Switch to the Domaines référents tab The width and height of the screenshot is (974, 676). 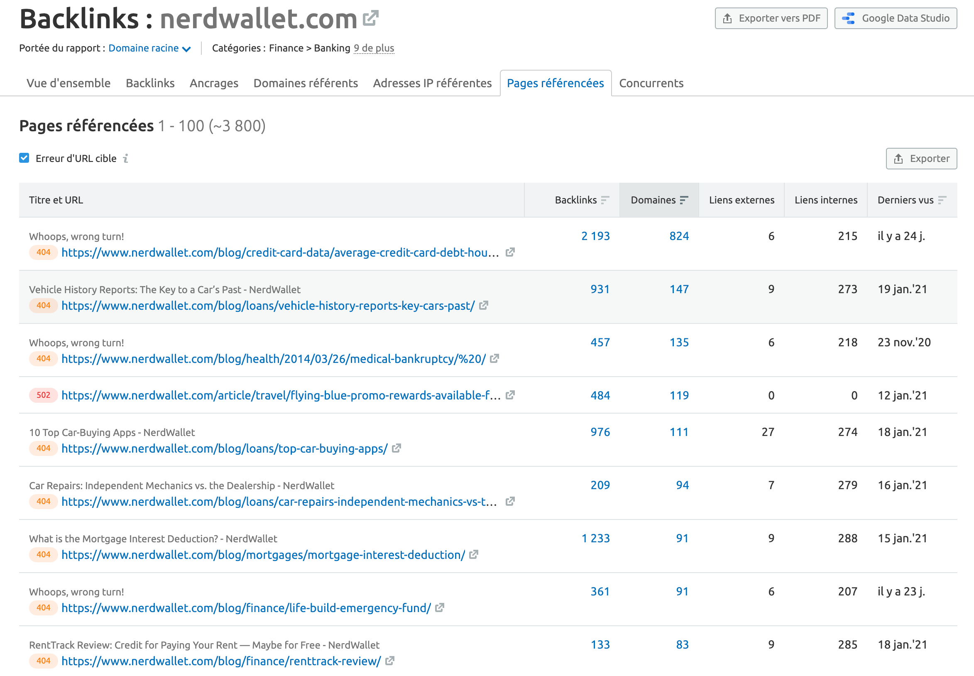pyautogui.click(x=305, y=83)
